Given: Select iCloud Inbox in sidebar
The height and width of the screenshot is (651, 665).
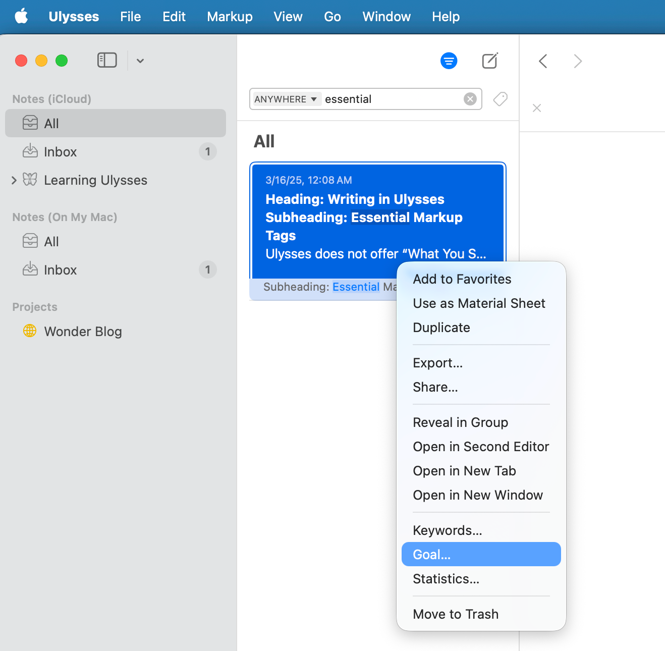Looking at the screenshot, I should point(61,152).
